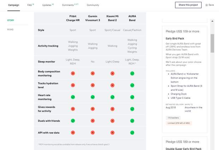This screenshot has height=150, width=219.
Task: Click green check for AURA duels with friends
Action: (x=132, y=121)
